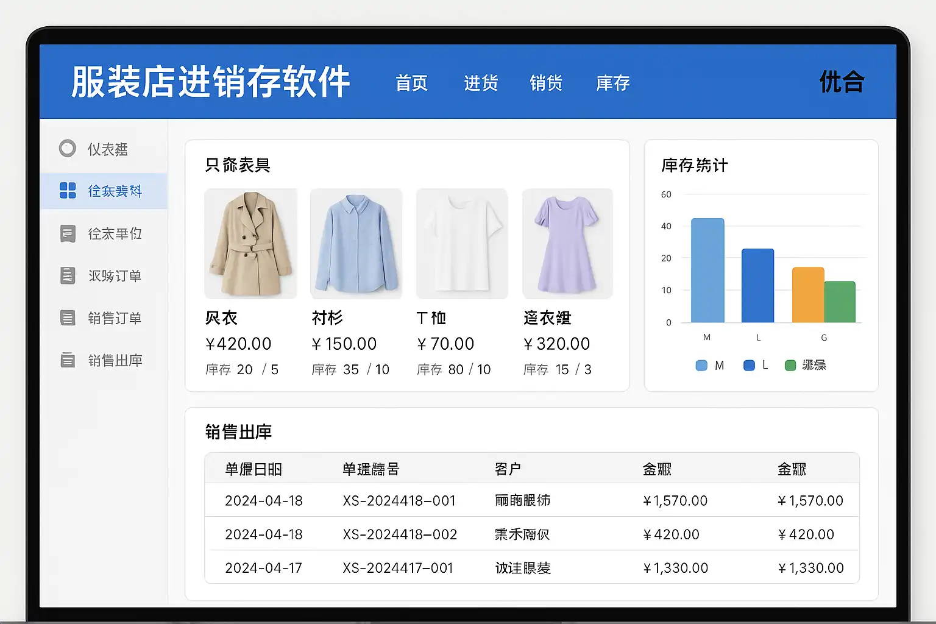936x624 pixels.
Task: Open 库存 from the top menu
Action: [x=612, y=83]
